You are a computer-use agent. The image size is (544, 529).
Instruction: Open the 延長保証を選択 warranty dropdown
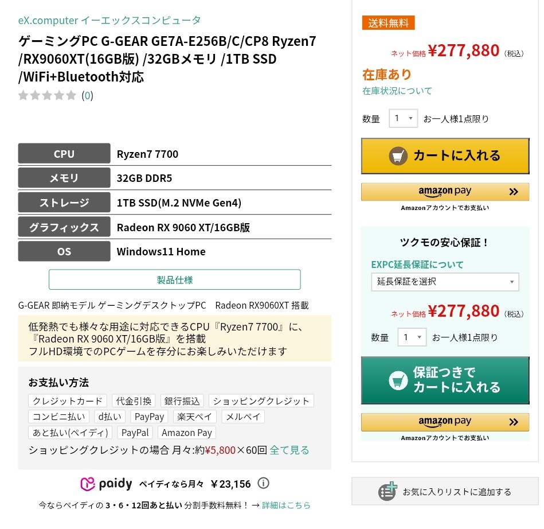point(445,282)
